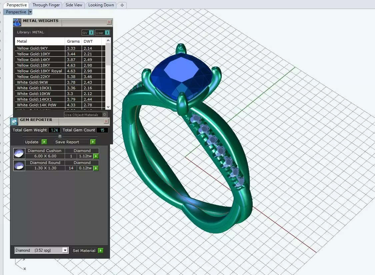The image size is (375, 275).
Task: Switch to the Looking Down tab
Action: tap(101, 5)
